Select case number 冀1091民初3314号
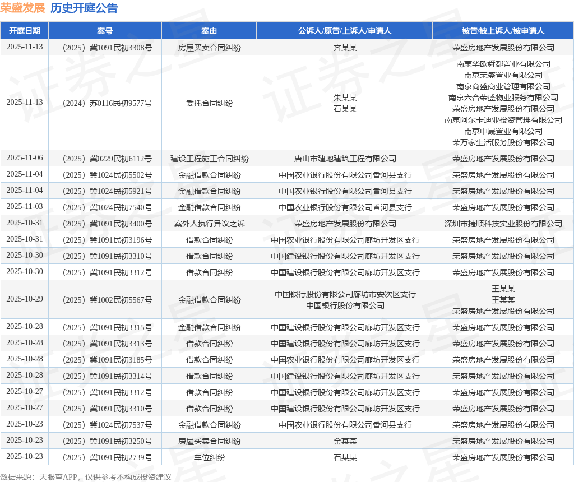The width and height of the screenshot is (574, 482). (107, 376)
